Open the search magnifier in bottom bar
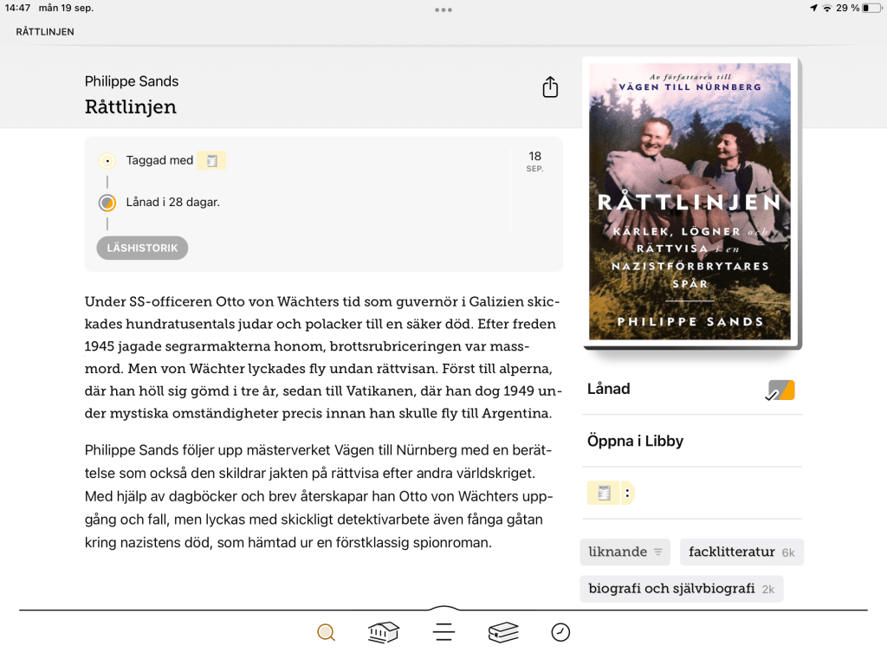The width and height of the screenshot is (887, 665). click(326, 633)
